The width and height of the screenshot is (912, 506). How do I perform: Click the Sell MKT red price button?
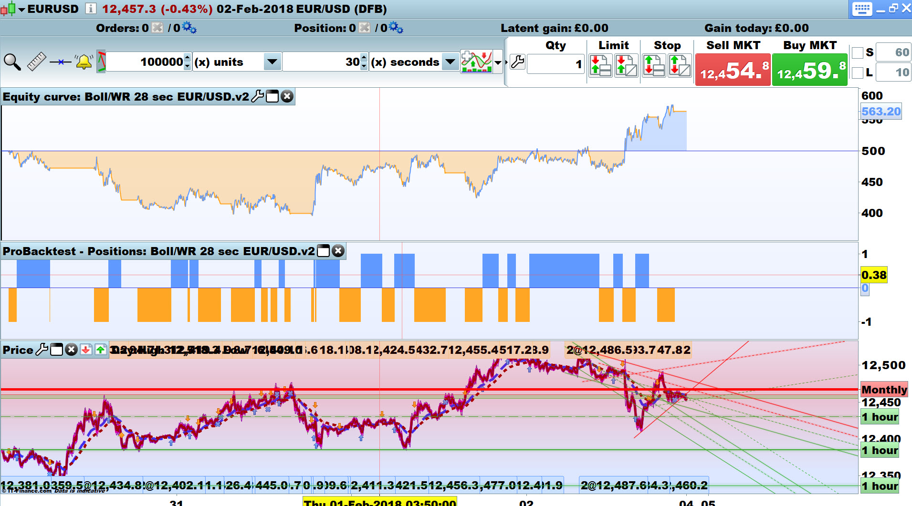click(733, 70)
